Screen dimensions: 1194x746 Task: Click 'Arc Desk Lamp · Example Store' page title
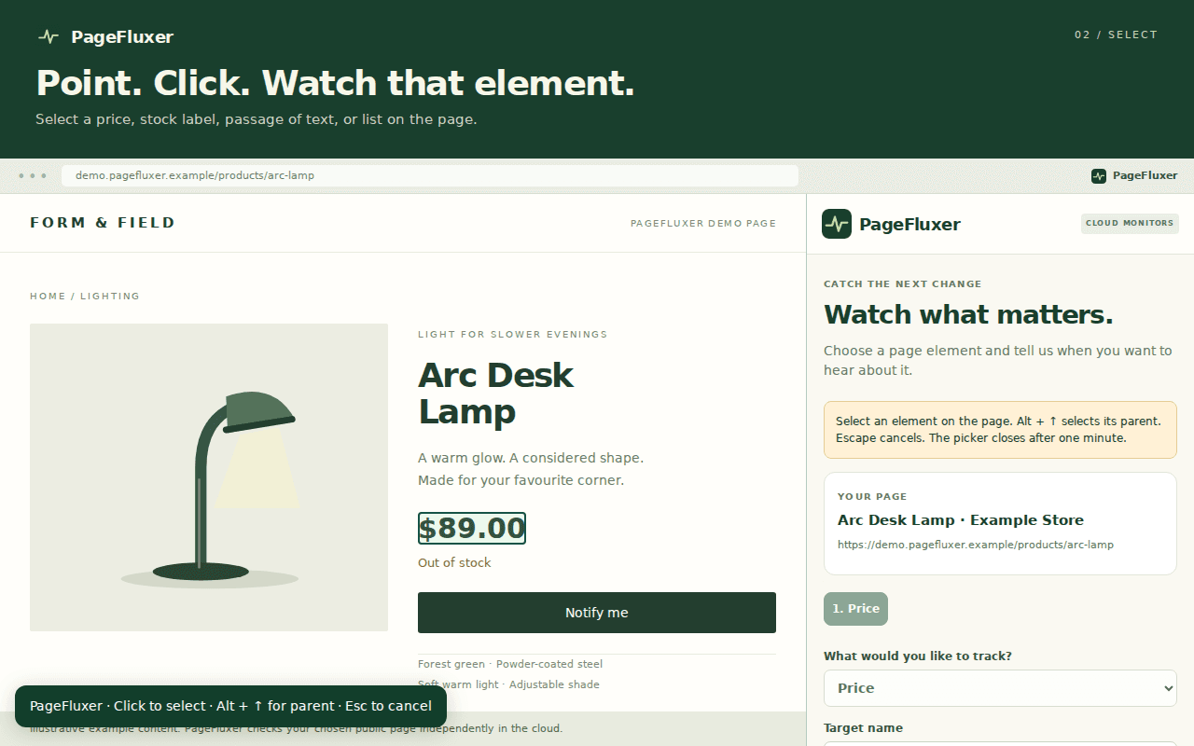961,520
